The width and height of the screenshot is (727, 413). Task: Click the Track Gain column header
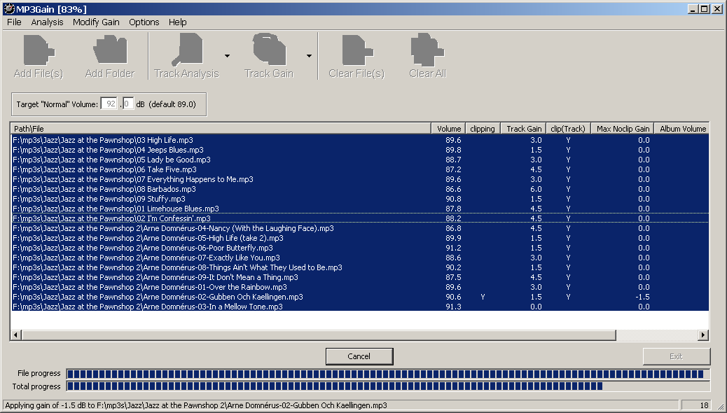[x=523, y=128]
